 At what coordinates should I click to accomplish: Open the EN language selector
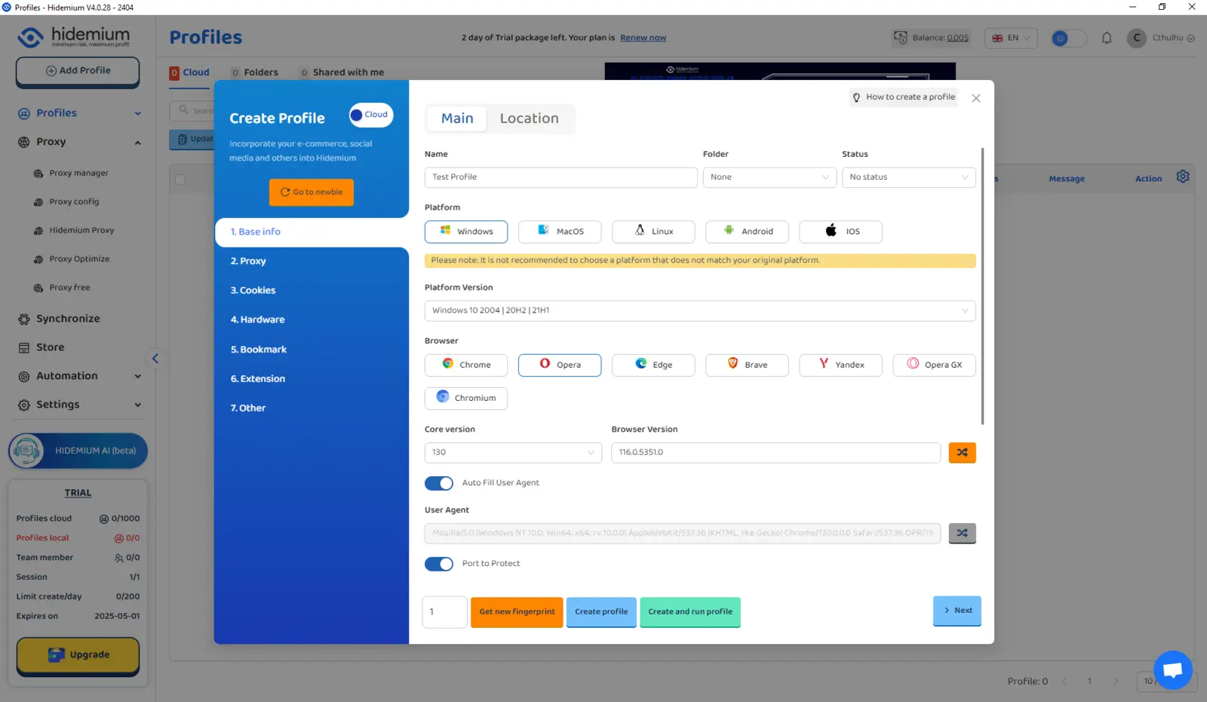[x=1011, y=38]
